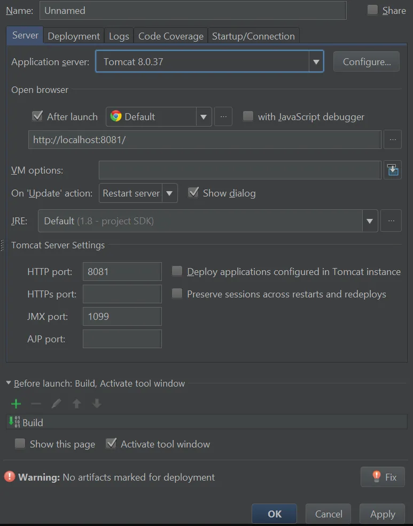Click the empty AJP port field
This screenshot has width=413, height=526.
[122, 339]
